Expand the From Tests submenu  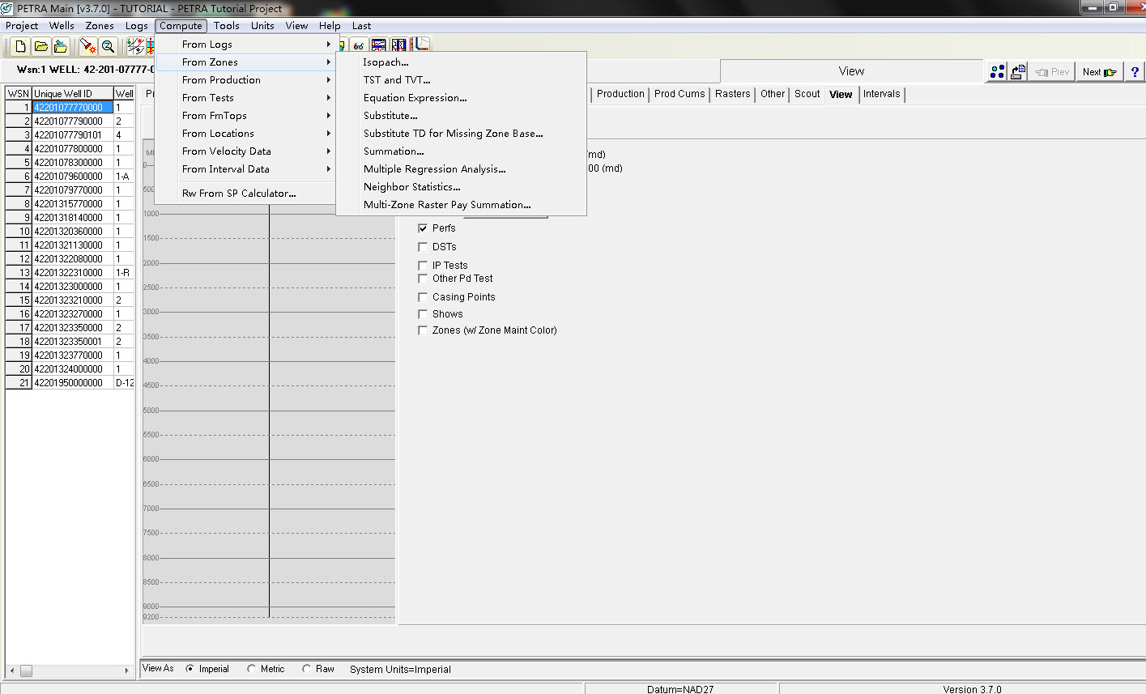[x=245, y=98]
